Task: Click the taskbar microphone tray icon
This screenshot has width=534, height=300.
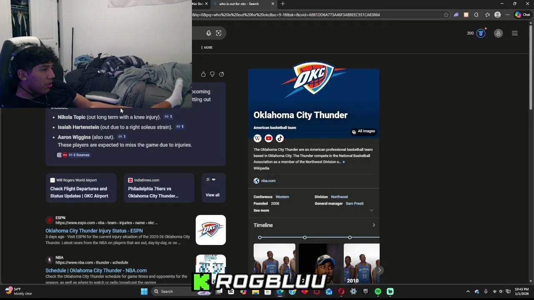Action: point(486,292)
